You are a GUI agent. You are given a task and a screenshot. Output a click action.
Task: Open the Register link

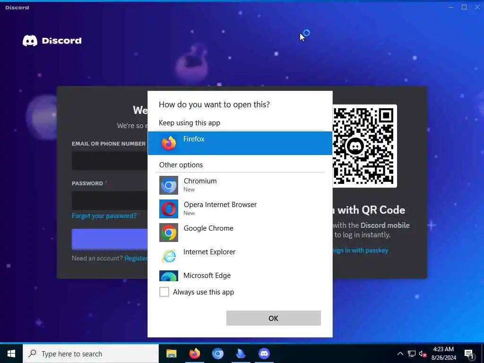click(x=136, y=258)
